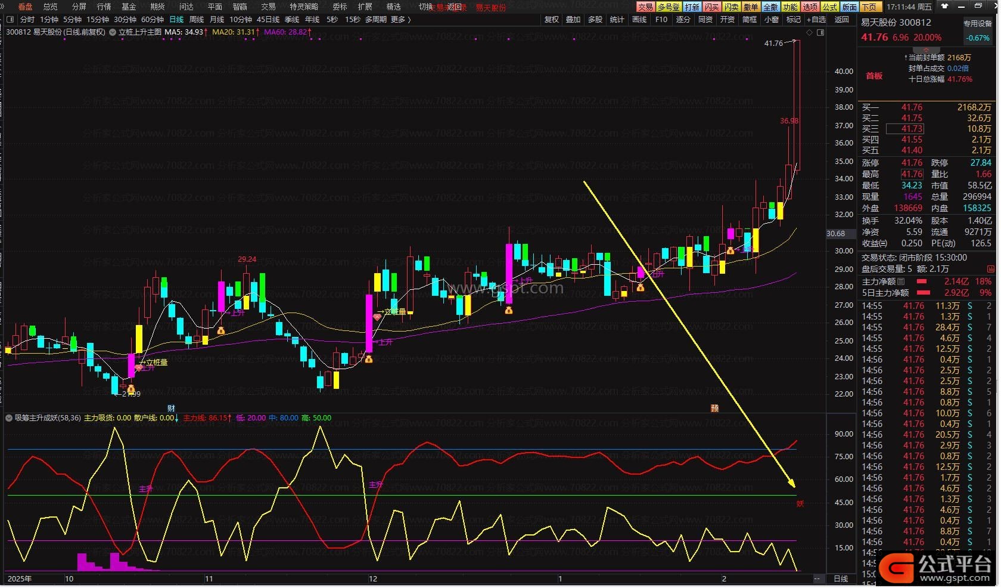Expand the 立桩上升主图 indicator dropdown
Image resolution: width=1001 pixels, height=588 pixels.
(x=113, y=32)
